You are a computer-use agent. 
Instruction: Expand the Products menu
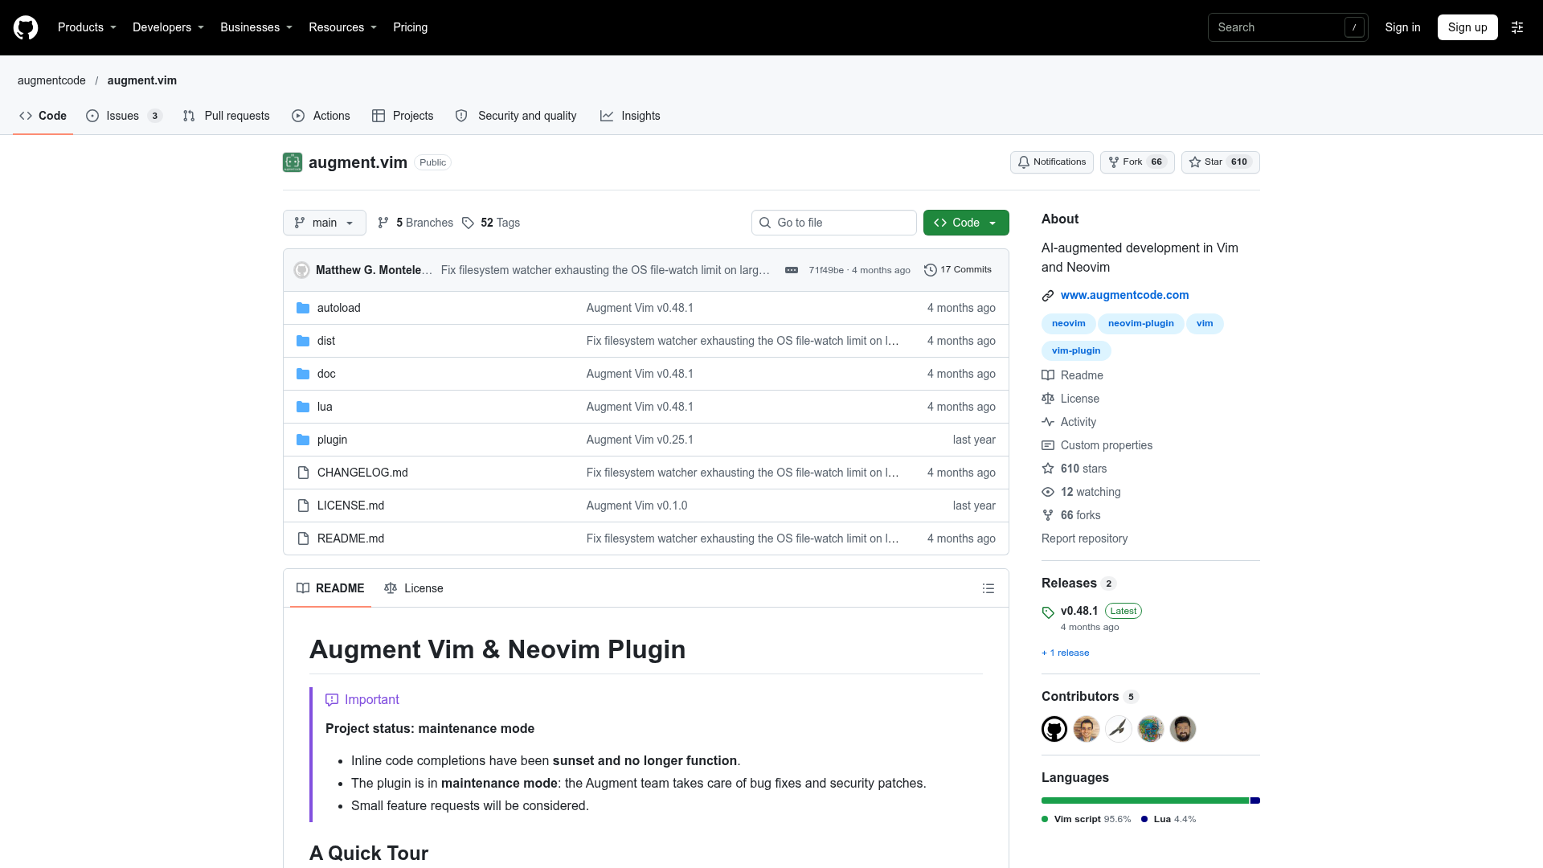87,27
